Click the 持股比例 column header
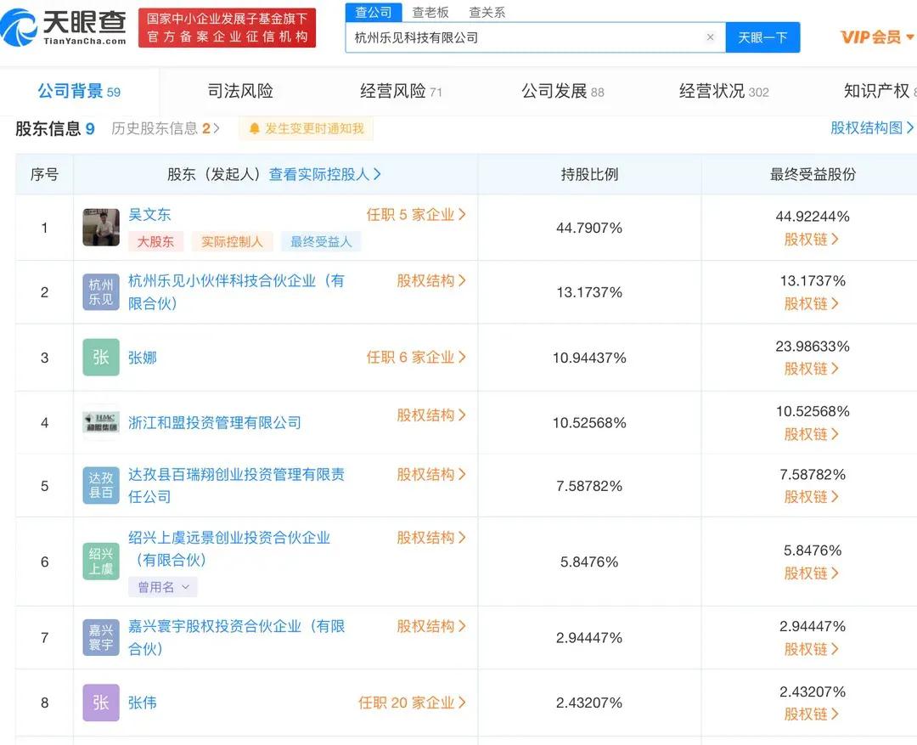Screen dimensions: 917x745 pyautogui.click(x=589, y=174)
